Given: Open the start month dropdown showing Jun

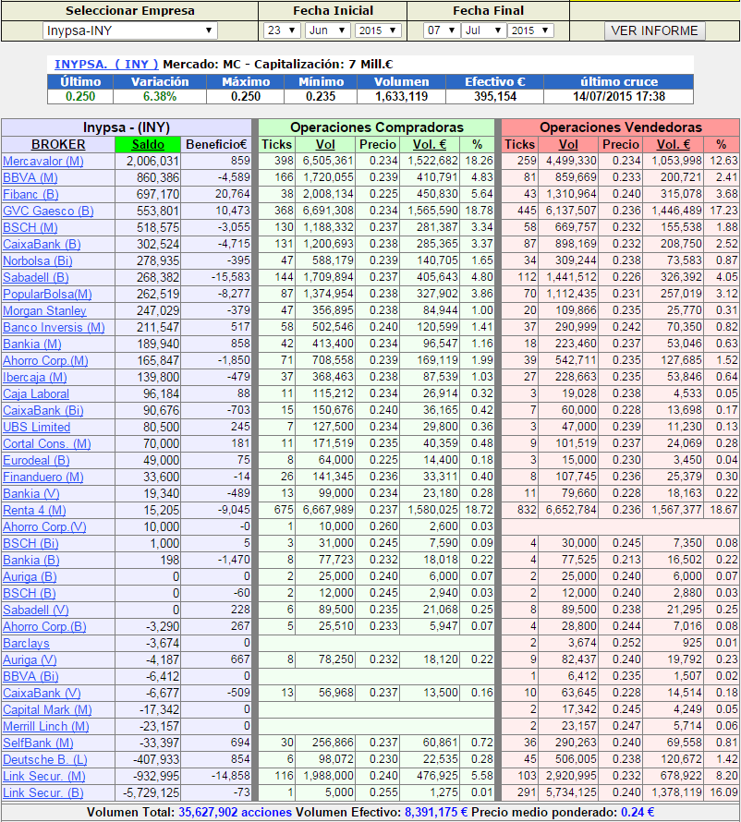Looking at the screenshot, I should coord(328,30).
